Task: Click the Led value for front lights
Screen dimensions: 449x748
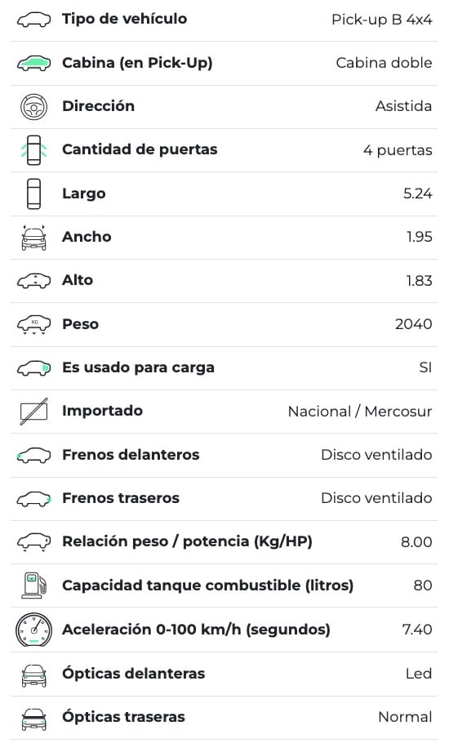Action: (x=419, y=674)
